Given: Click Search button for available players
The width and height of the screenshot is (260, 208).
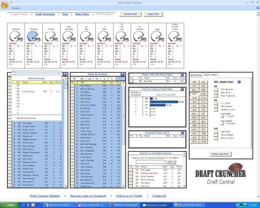Looking at the screenshot, I should pyautogui.click(x=171, y=162).
